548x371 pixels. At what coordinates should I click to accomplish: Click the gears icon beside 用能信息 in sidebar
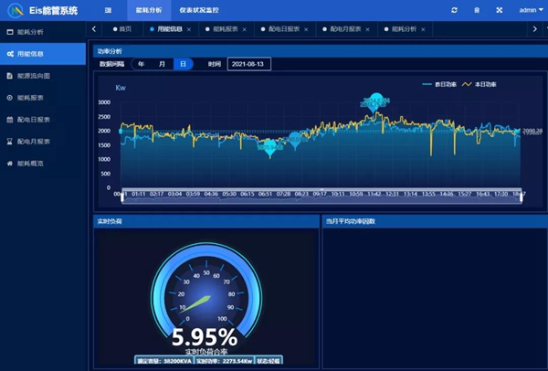[10, 54]
